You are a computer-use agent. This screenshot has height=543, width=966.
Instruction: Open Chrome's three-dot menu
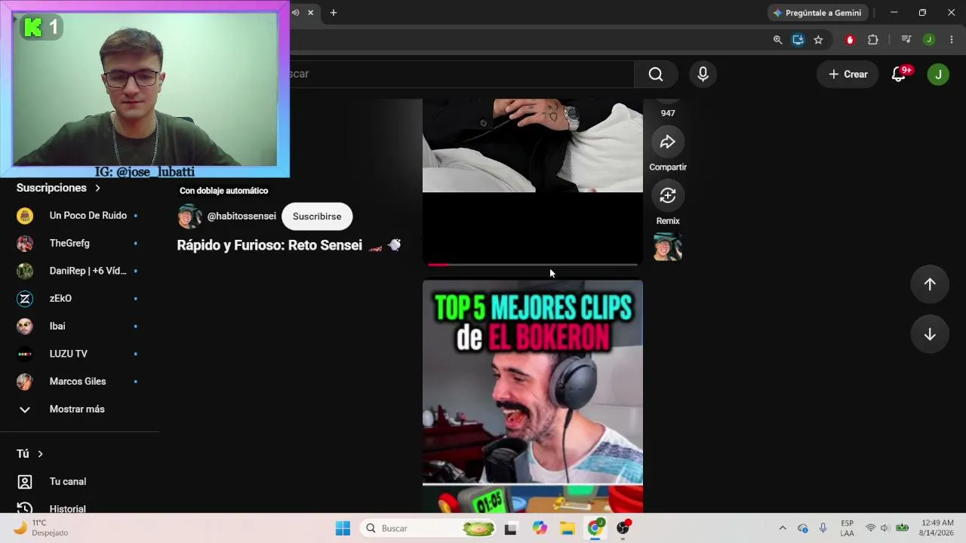click(x=951, y=40)
